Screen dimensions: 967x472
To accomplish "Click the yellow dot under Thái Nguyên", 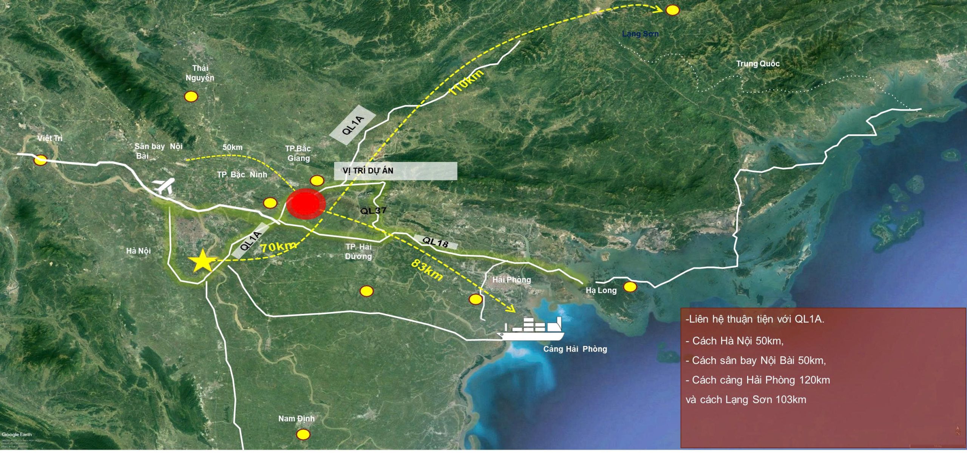I will [191, 97].
